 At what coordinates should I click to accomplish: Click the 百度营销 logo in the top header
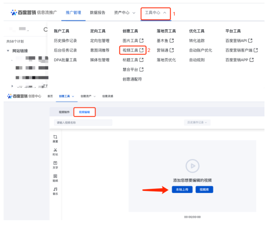pos(23,12)
